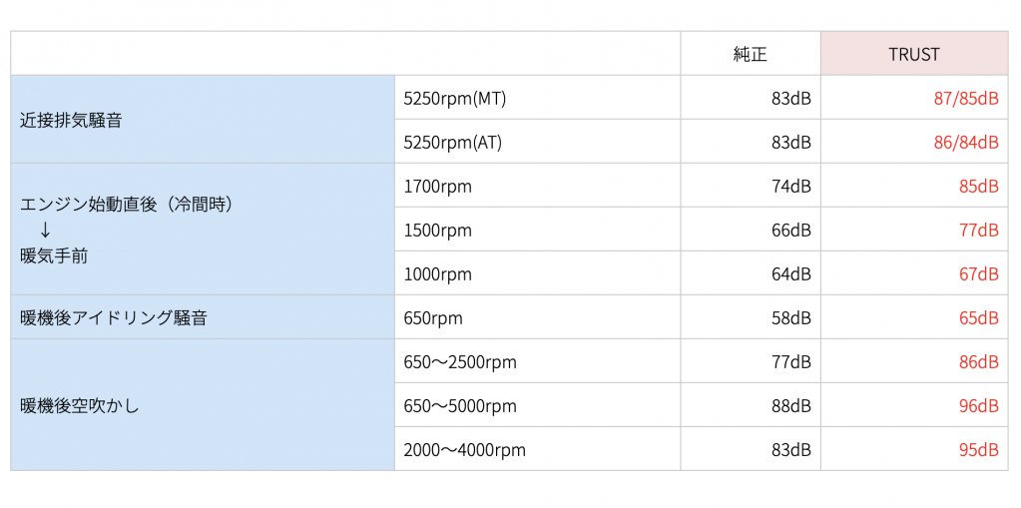The height and width of the screenshot is (508, 1021).
Task: Click the 5250rpm(AT) cell
Action: pyautogui.click(x=538, y=142)
